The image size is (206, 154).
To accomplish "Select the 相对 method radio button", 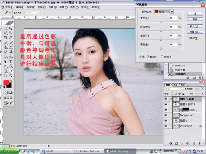I will click(148, 57).
